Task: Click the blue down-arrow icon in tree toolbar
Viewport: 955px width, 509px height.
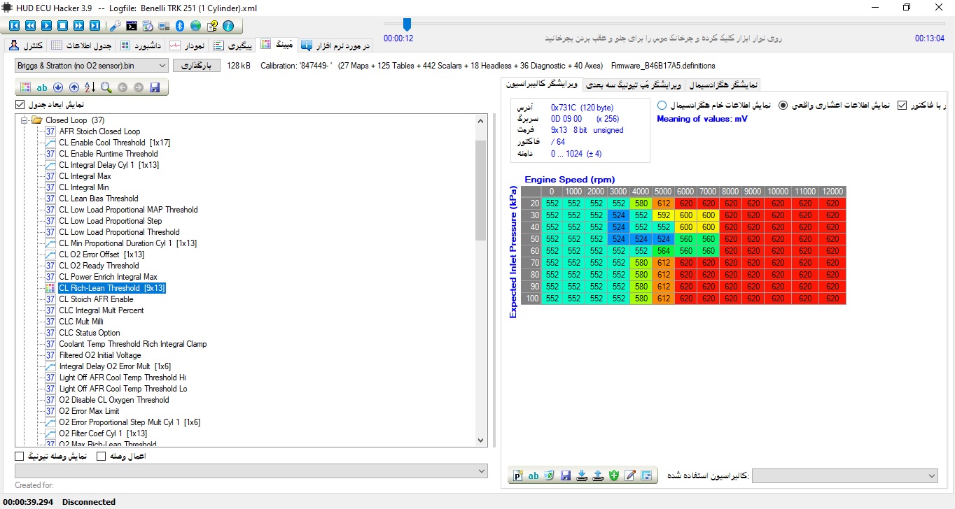Action: 58,87
